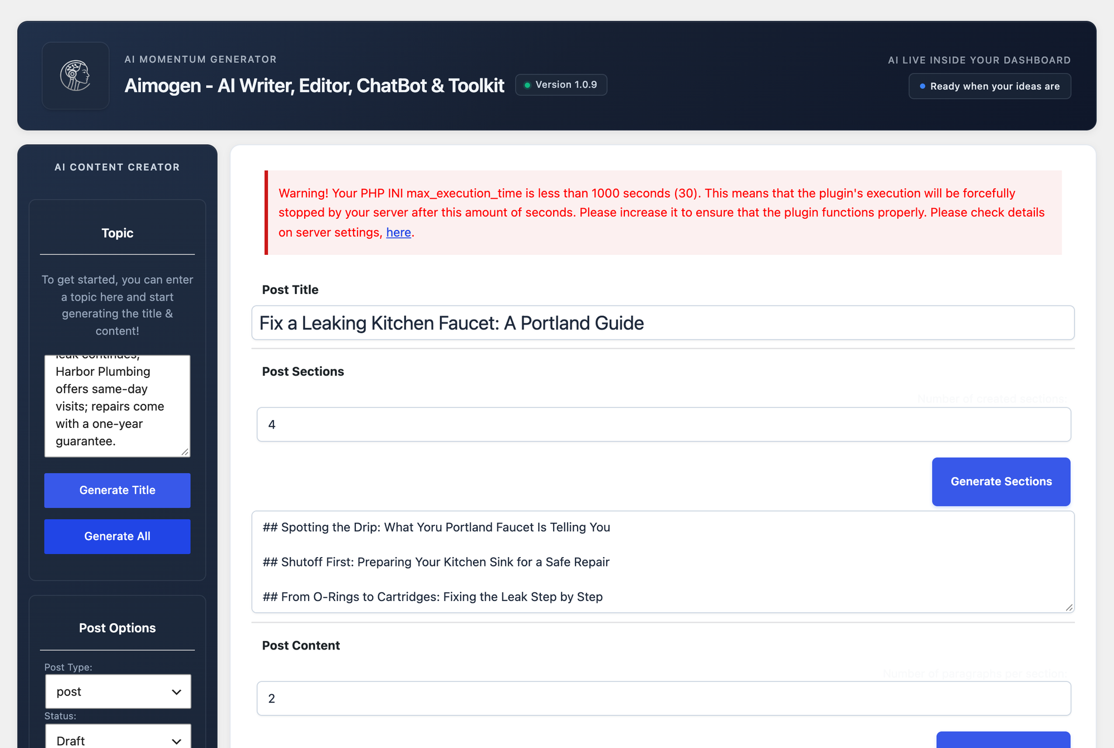
Task: Click the 'To get started' topic instructions text
Action: [x=118, y=305]
